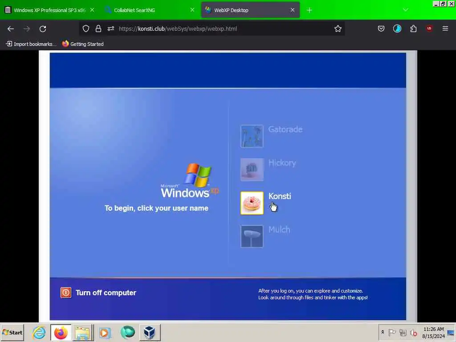This screenshot has height=342, width=456.
Task: Select the Gatorade user name
Action: tap(285, 130)
